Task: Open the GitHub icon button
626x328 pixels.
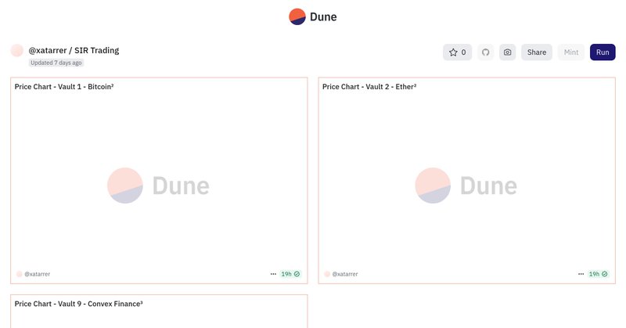Action: (x=485, y=52)
